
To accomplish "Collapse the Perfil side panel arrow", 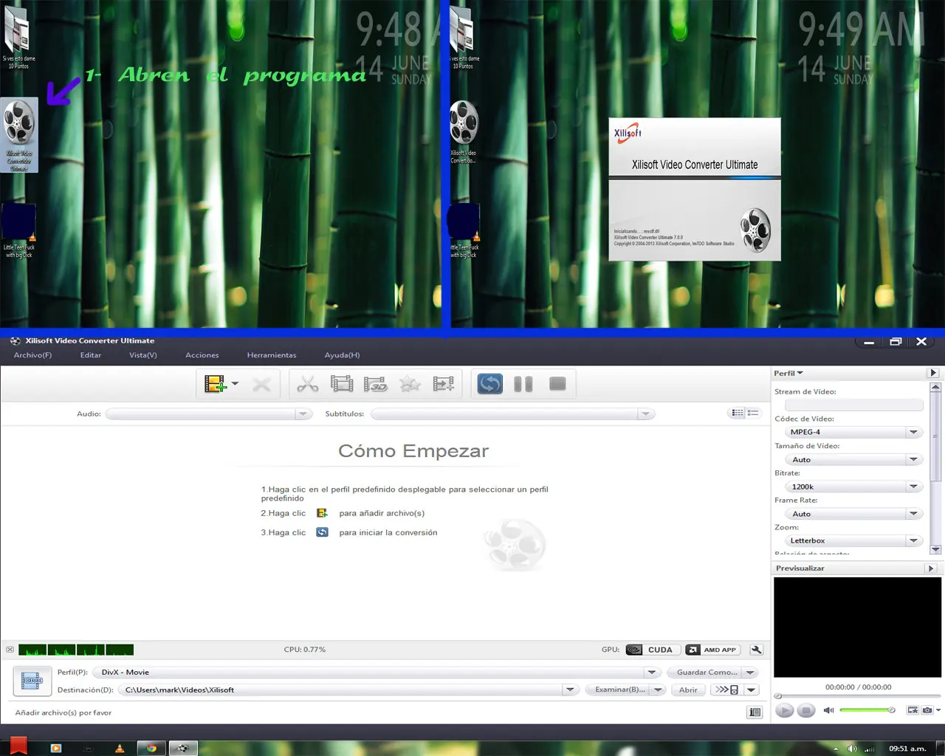I will click(933, 373).
